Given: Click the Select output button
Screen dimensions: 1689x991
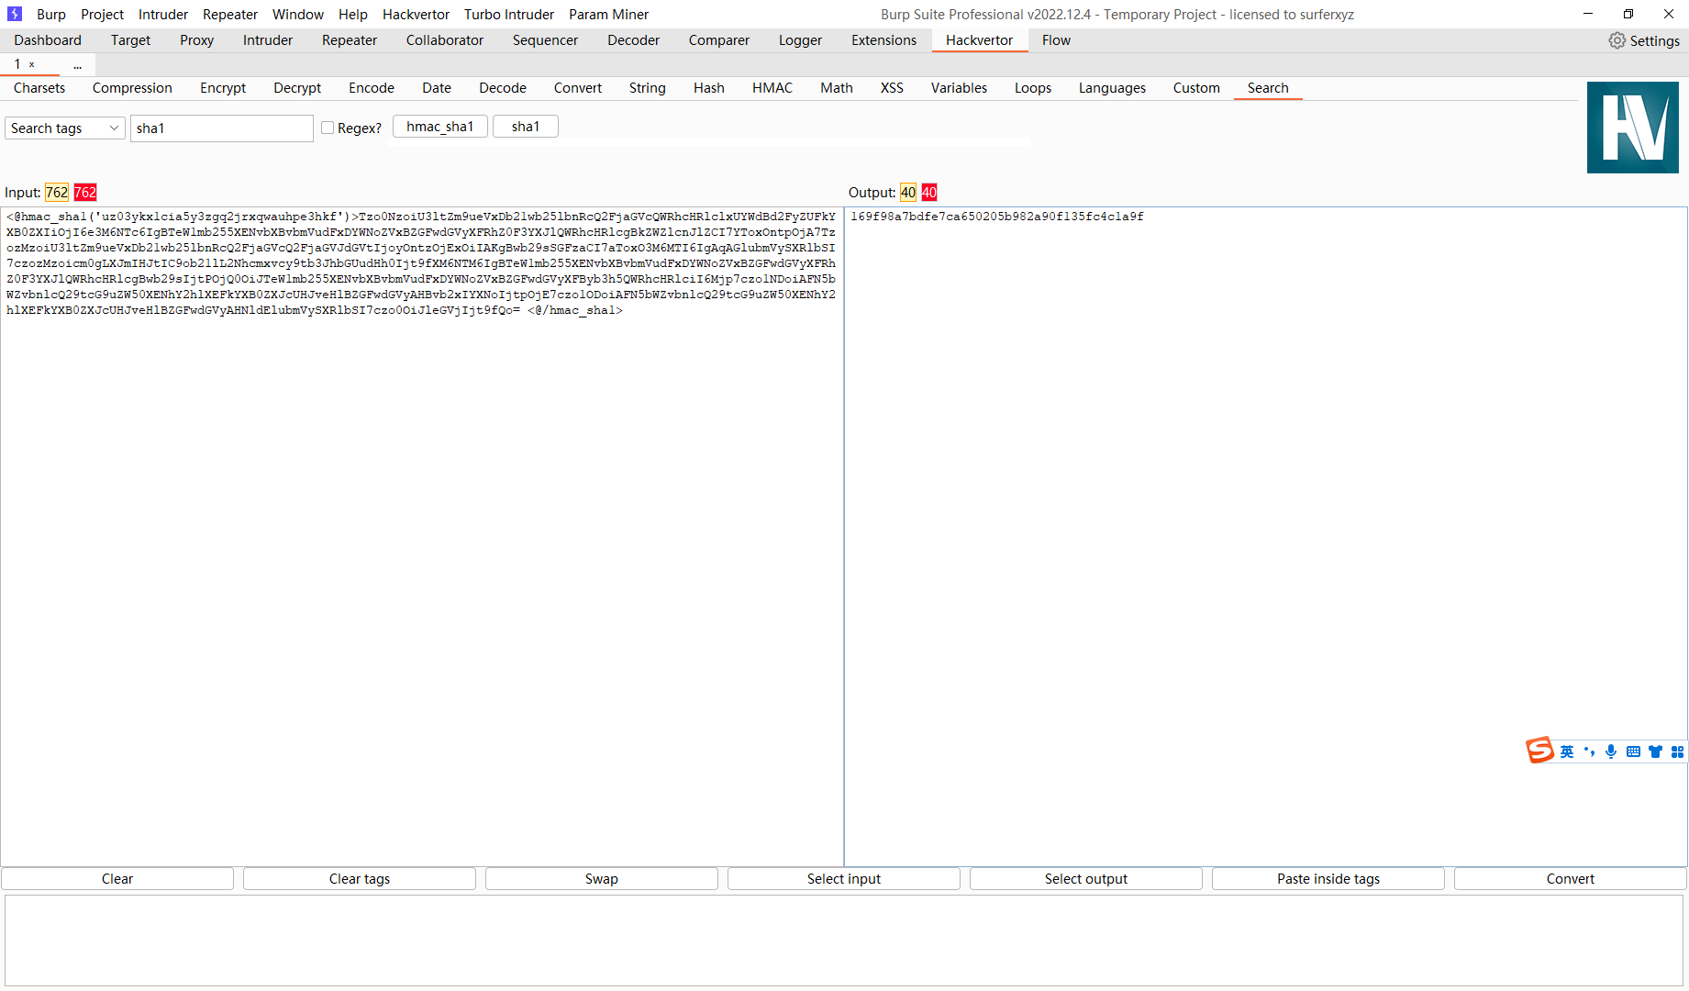Looking at the screenshot, I should coord(1086,879).
